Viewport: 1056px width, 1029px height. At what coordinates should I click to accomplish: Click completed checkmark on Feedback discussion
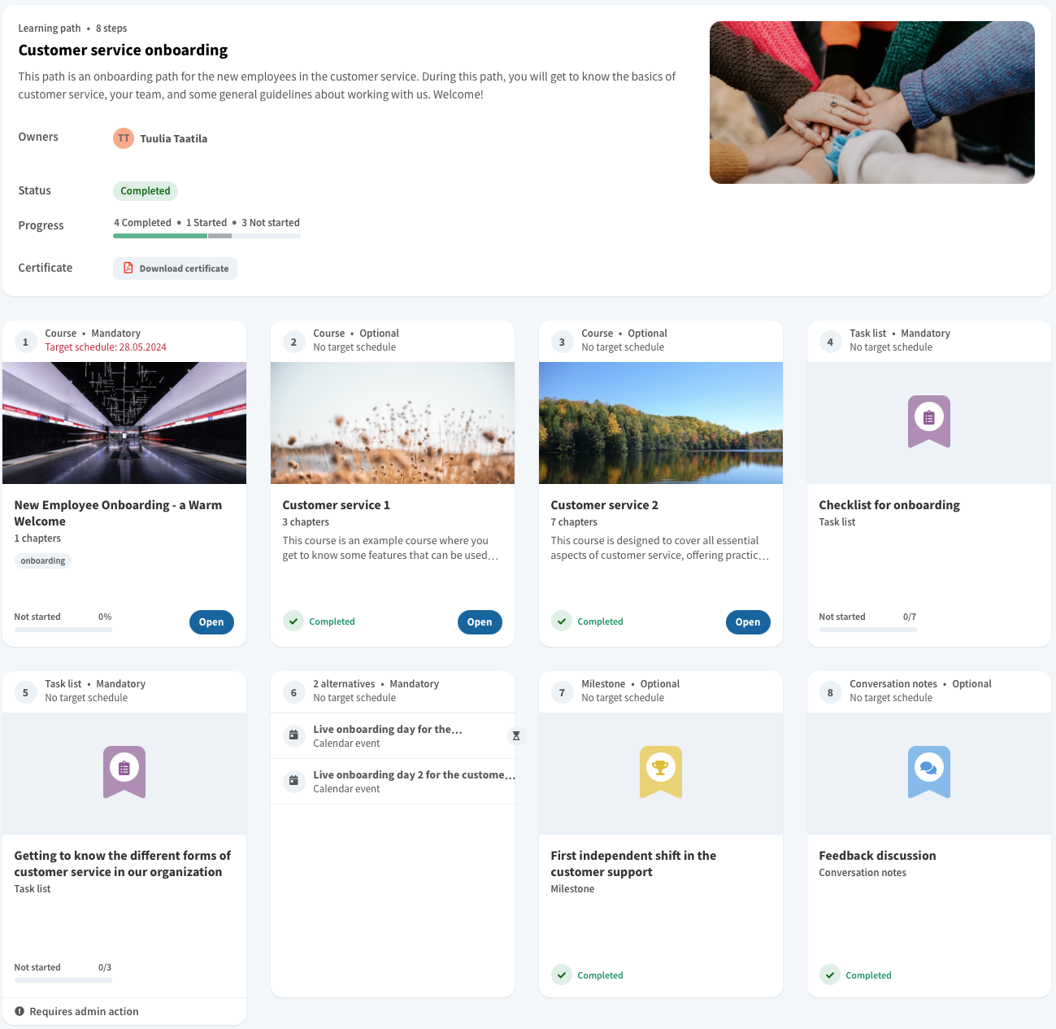[x=829, y=975]
